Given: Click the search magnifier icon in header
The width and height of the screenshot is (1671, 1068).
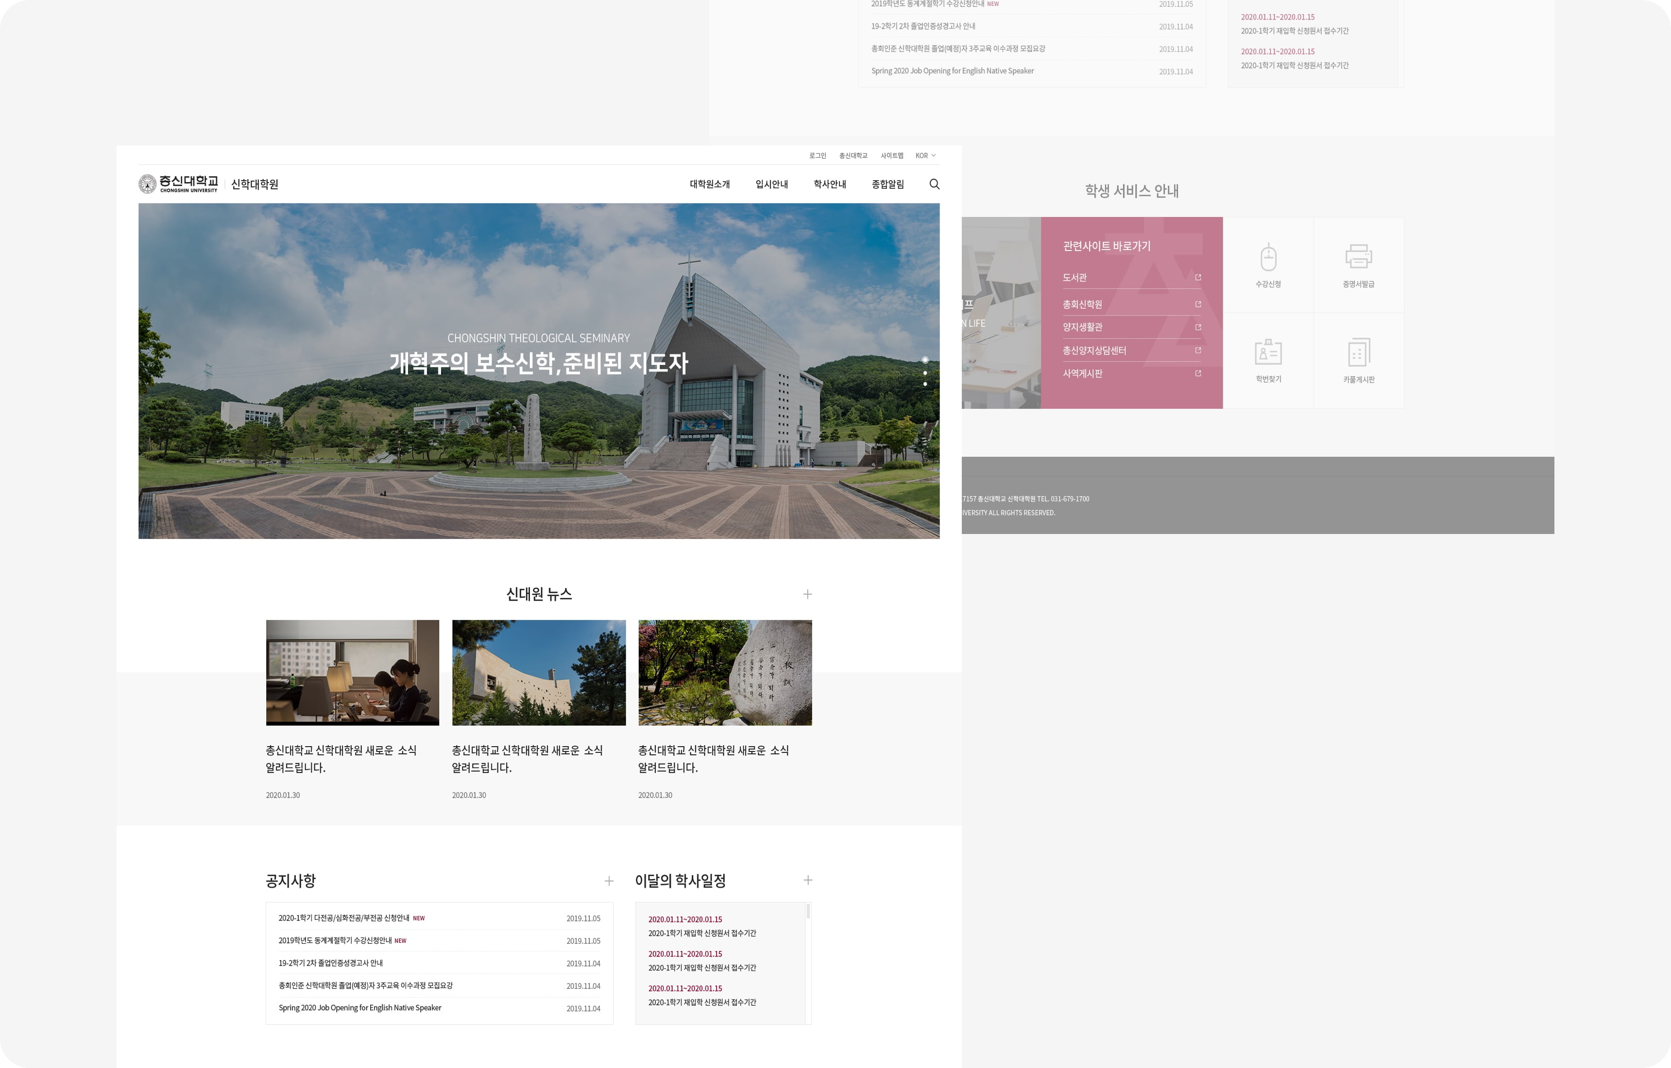Looking at the screenshot, I should pyautogui.click(x=934, y=184).
